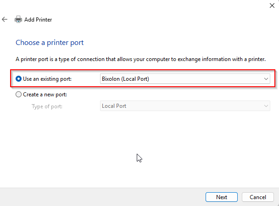Go back using the left arrow icon
Screen dimensions: 279x206
tap(5, 19)
